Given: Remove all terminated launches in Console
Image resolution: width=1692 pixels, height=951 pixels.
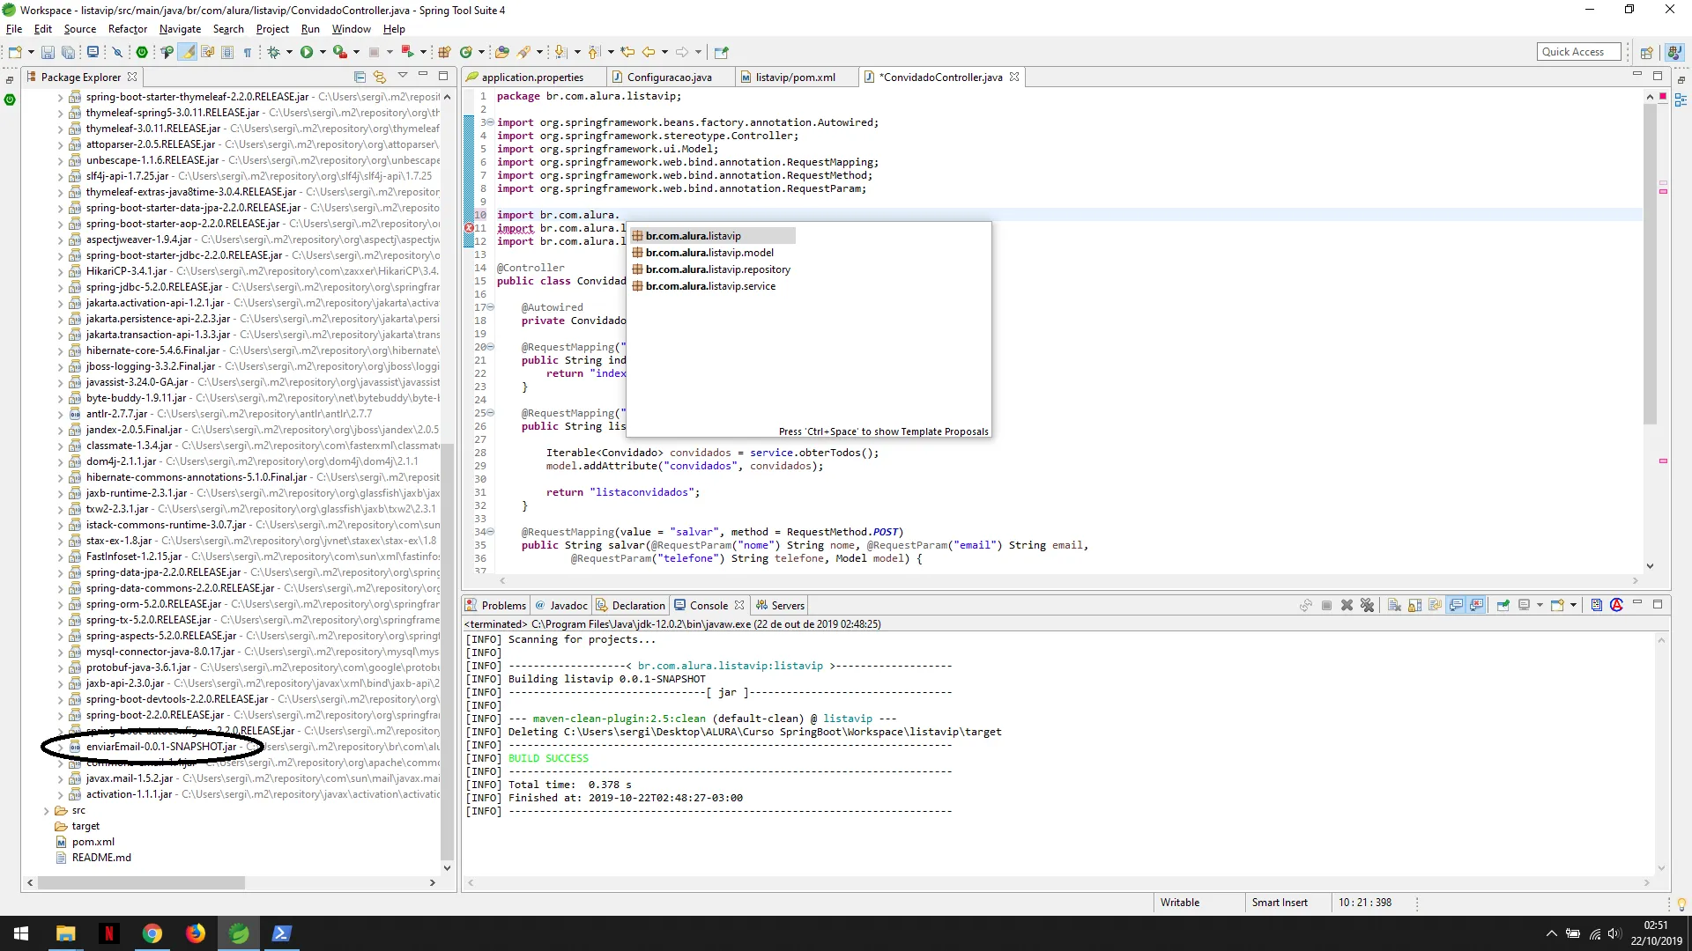Looking at the screenshot, I should [x=1367, y=605].
